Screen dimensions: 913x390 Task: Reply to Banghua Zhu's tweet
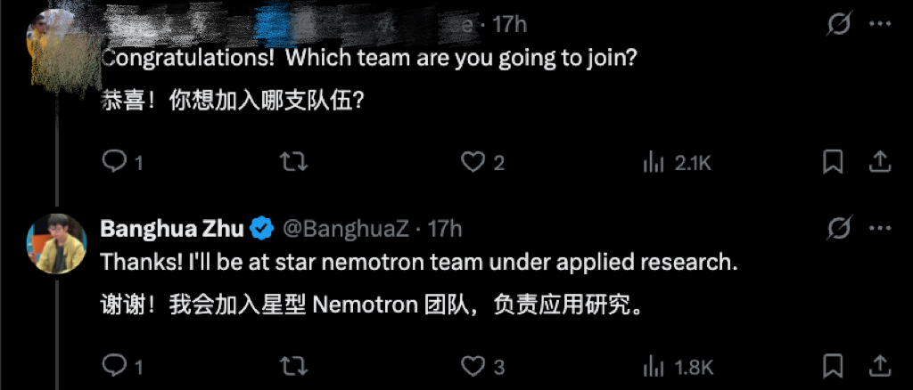pyautogui.click(x=115, y=366)
